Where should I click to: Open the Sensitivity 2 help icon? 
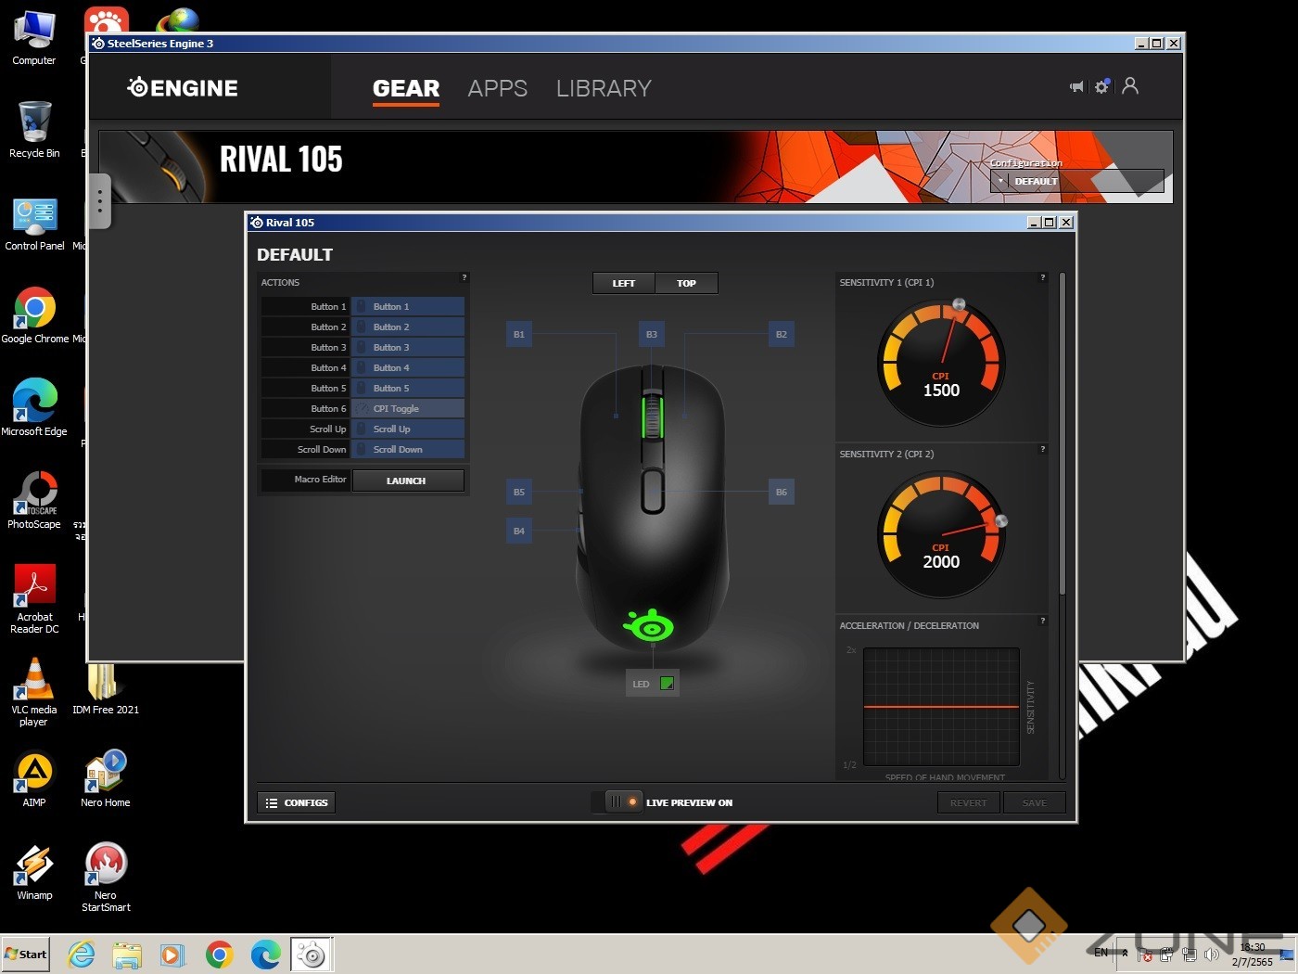tap(1042, 449)
